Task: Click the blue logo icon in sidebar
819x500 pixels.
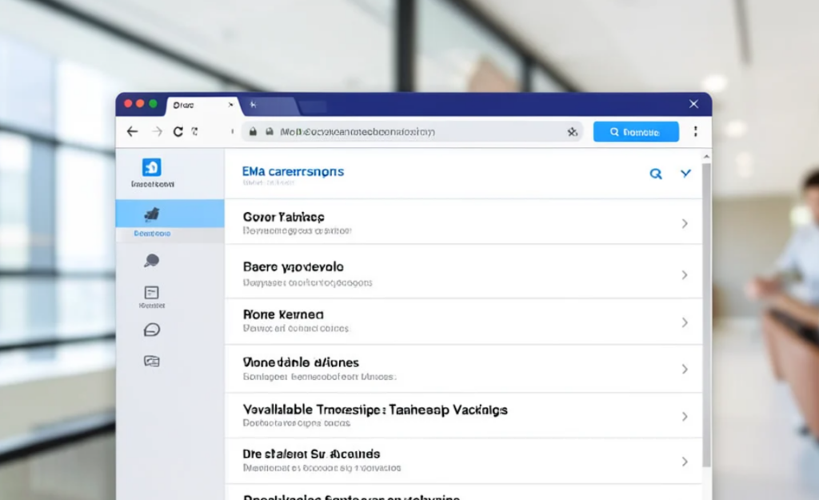Action: click(151, 167)
